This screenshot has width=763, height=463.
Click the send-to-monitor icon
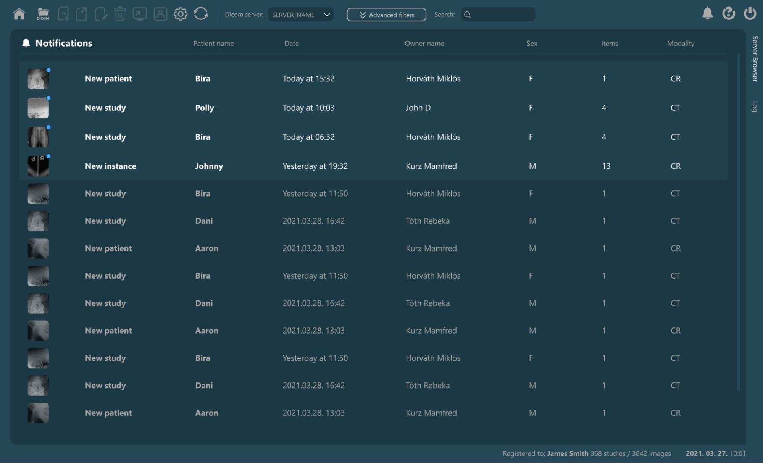point(139,14)
